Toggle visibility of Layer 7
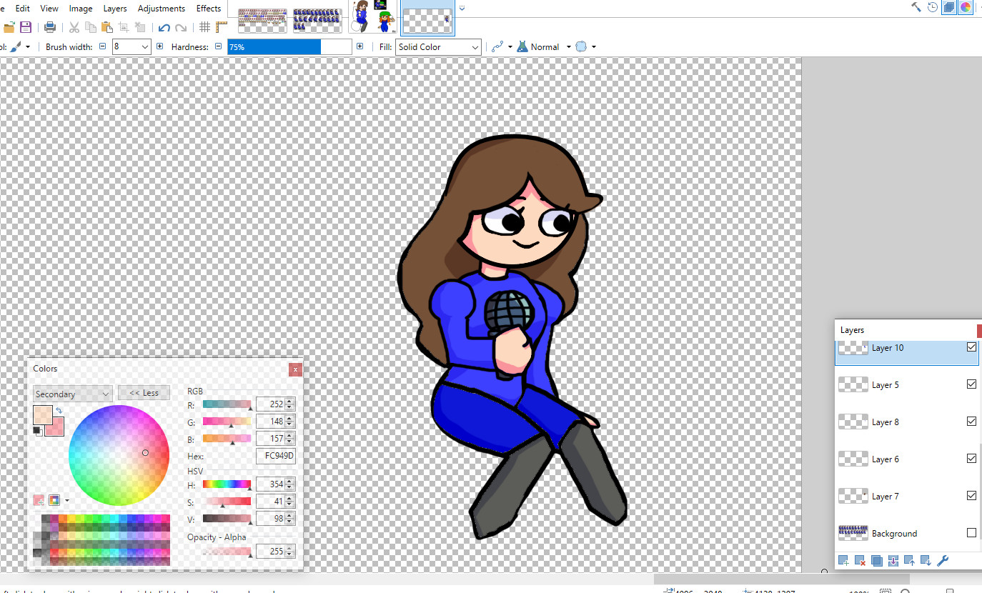982x593 pixels. (x=971, y=496)
